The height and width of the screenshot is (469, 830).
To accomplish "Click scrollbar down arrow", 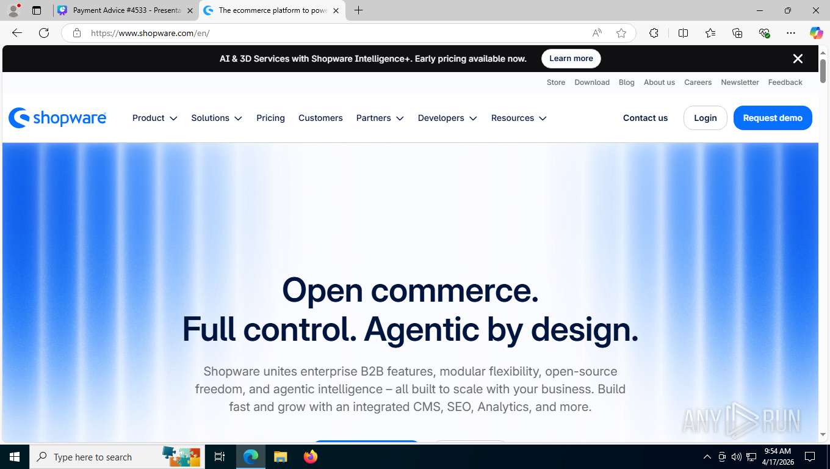I will tap(823, 435).
